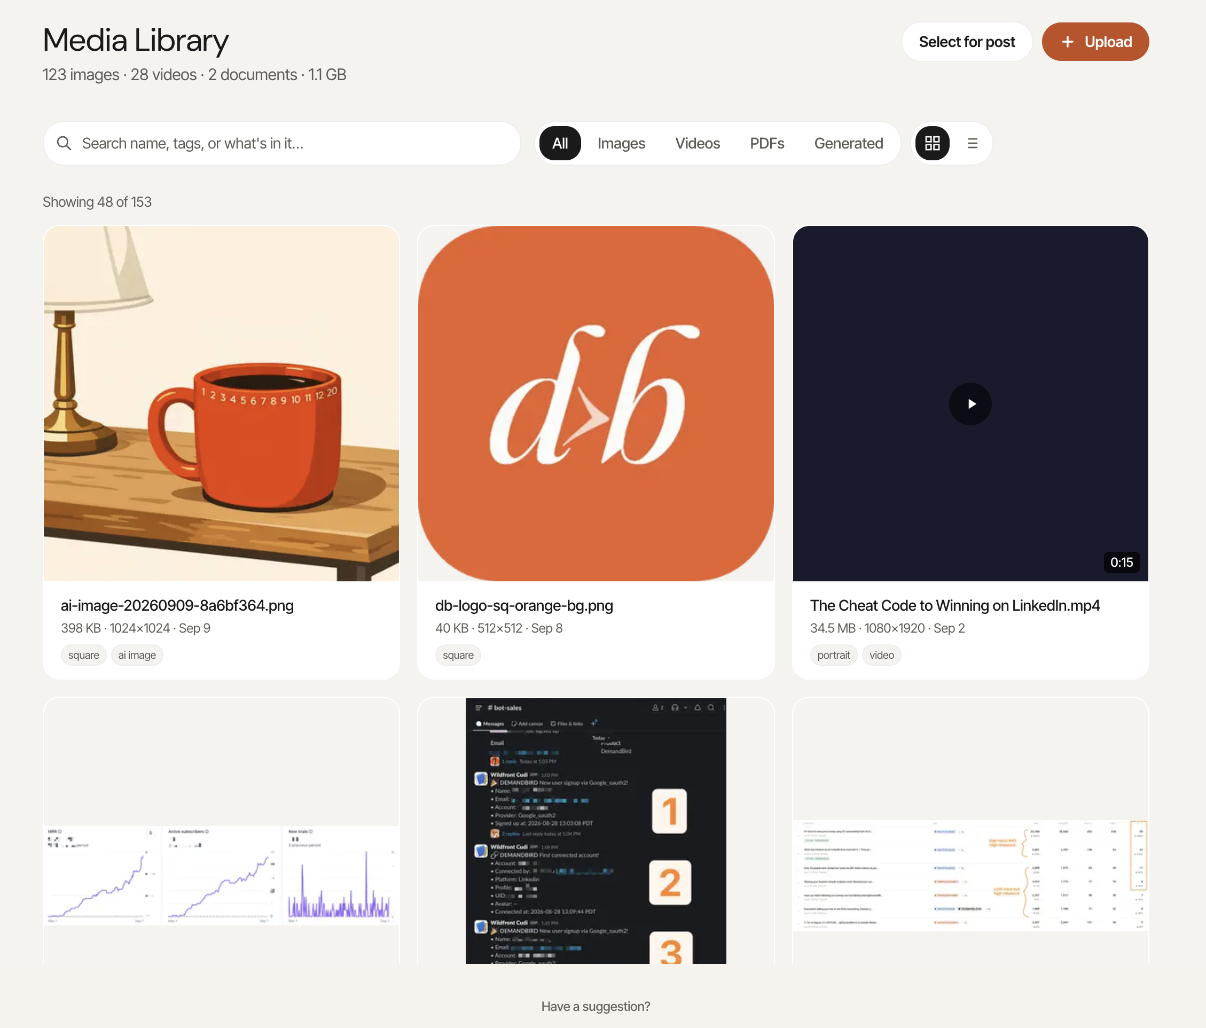Click the Media Library heading
Image resolution: width=1206 pixels, height=1028 pixels.
coord(135,40)
